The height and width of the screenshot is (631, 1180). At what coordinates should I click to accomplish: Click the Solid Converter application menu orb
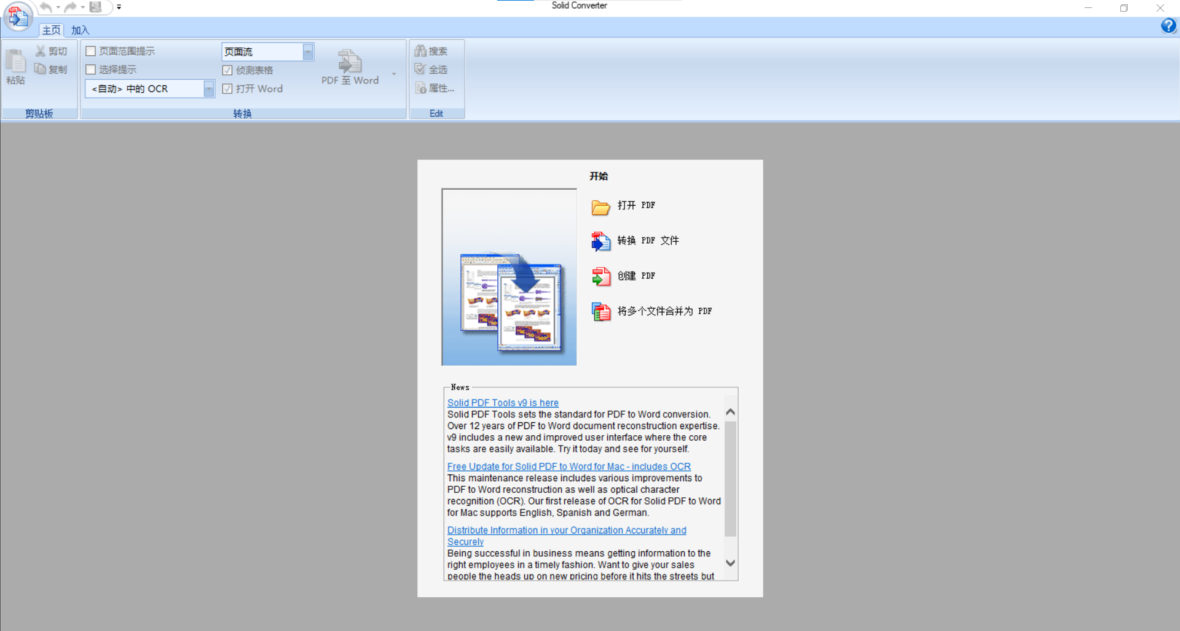(x=18, y=17)
